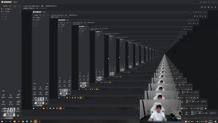
Task: Open the message icon next to the avatar
Action: (x=201, y=2)
